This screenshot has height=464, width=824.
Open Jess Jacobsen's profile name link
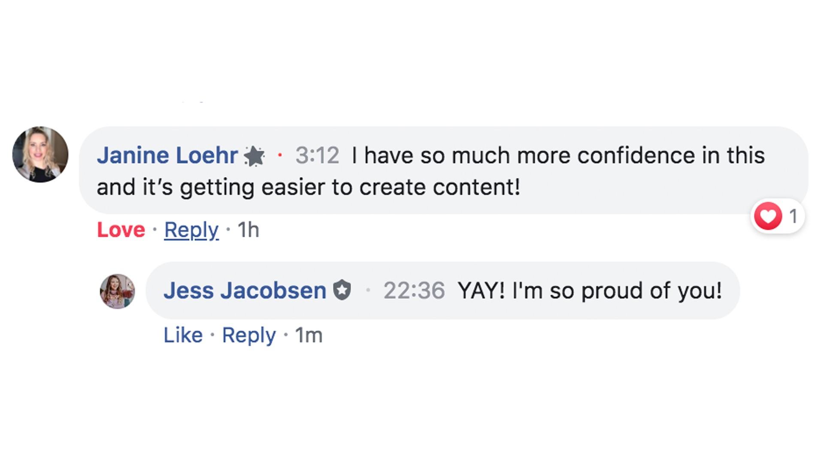point(245,290)
